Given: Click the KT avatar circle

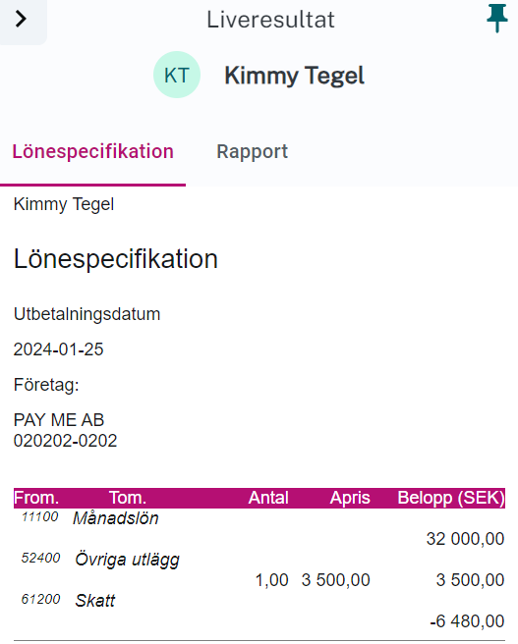Looking at the screenshot, I should coord(177,75).
